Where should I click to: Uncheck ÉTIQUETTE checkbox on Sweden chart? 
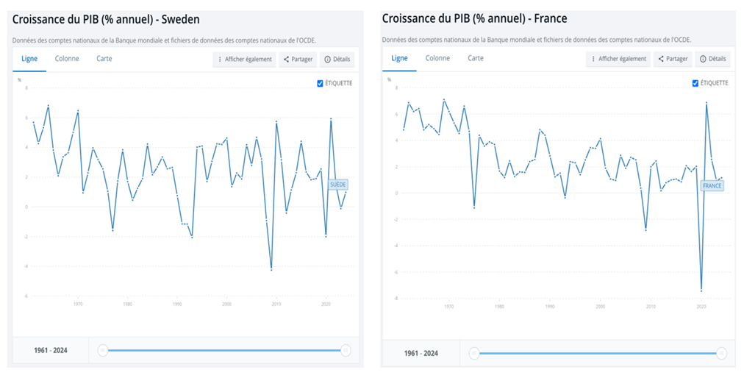pos(320,83)
